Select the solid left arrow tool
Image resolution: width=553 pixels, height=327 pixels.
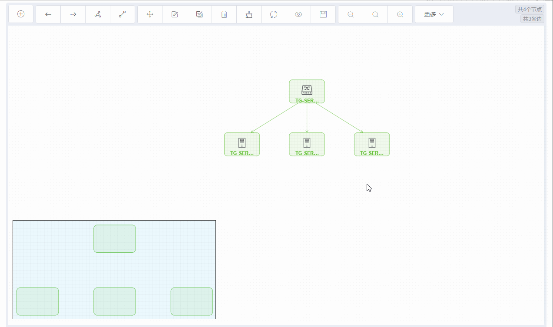[48, 14]
